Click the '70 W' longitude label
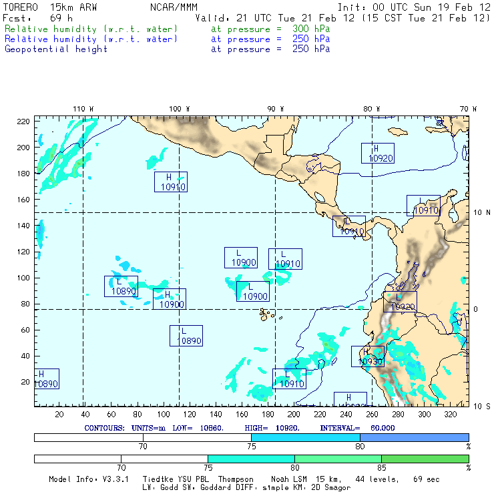Screen dimensions: 494x494 [x=468, y=109]
